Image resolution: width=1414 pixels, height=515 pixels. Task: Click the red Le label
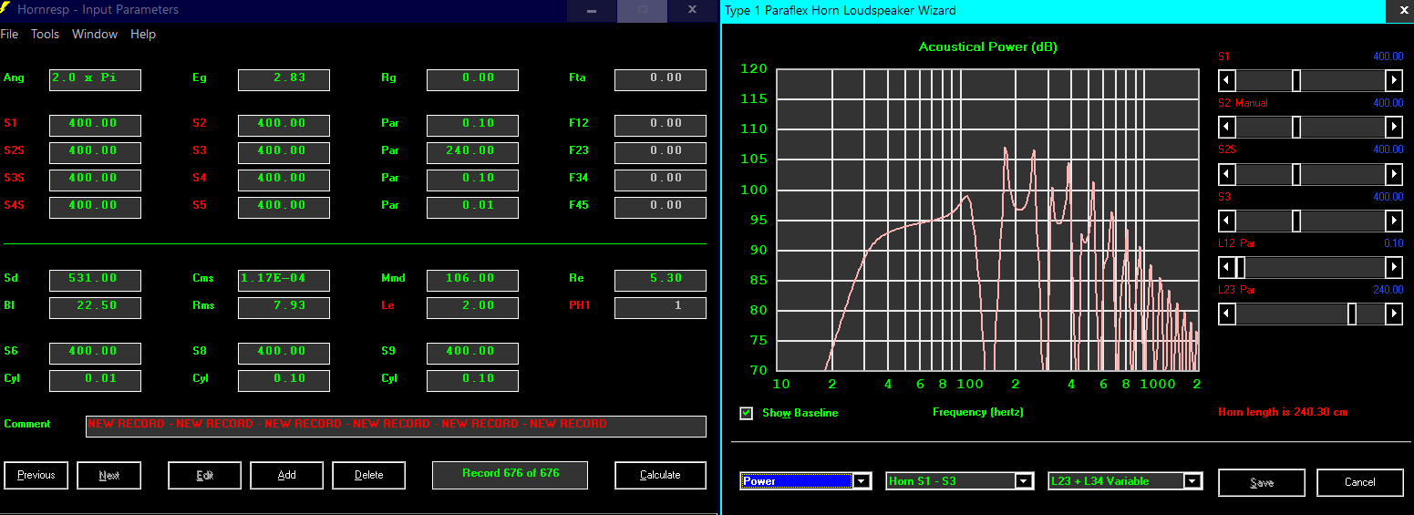[387, 305]
